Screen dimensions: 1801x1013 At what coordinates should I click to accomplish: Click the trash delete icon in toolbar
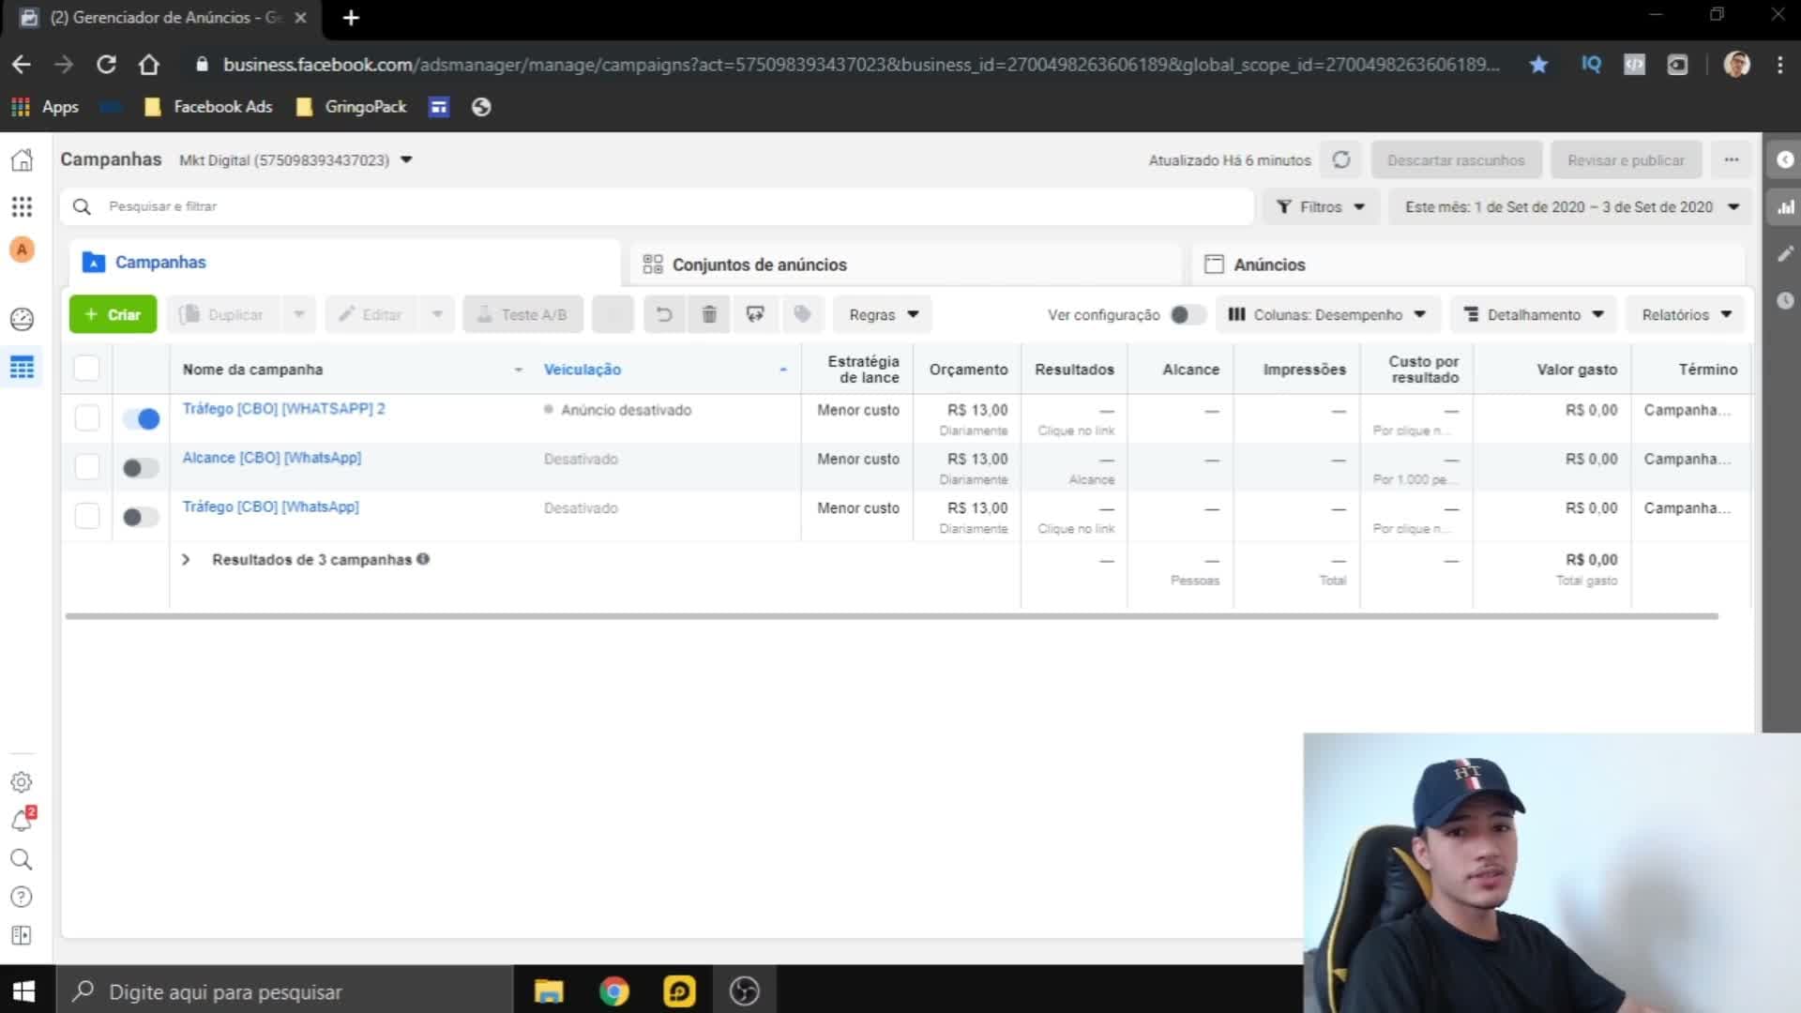(709, 315)
